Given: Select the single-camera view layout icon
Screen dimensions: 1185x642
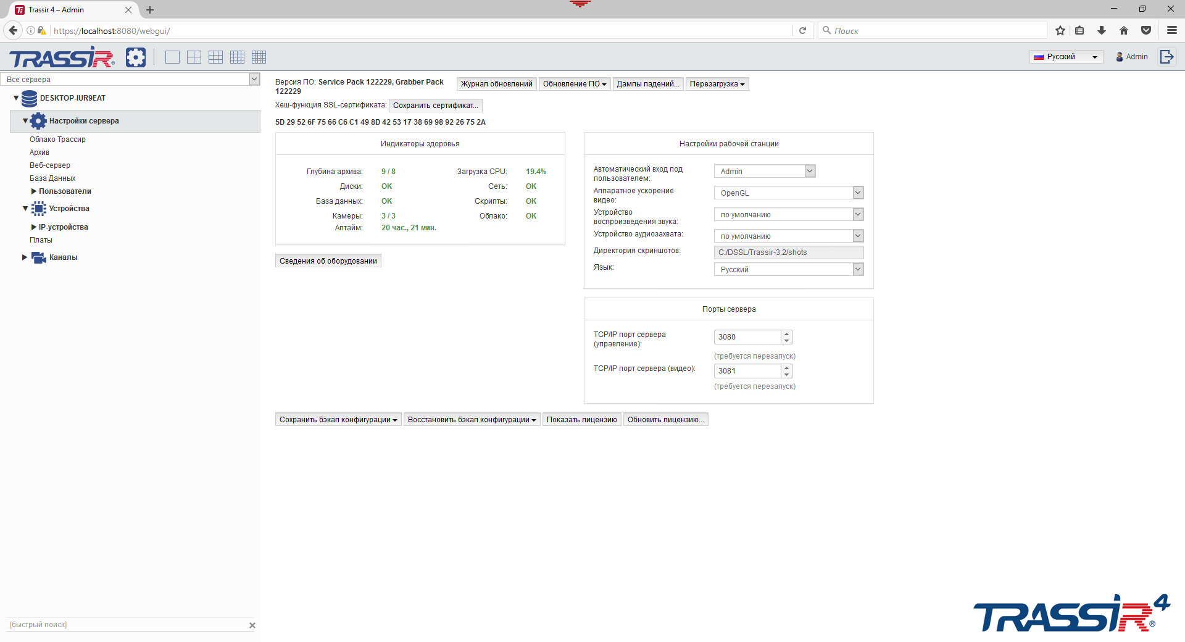Looking at the screenshot, I should pos(172,57).
